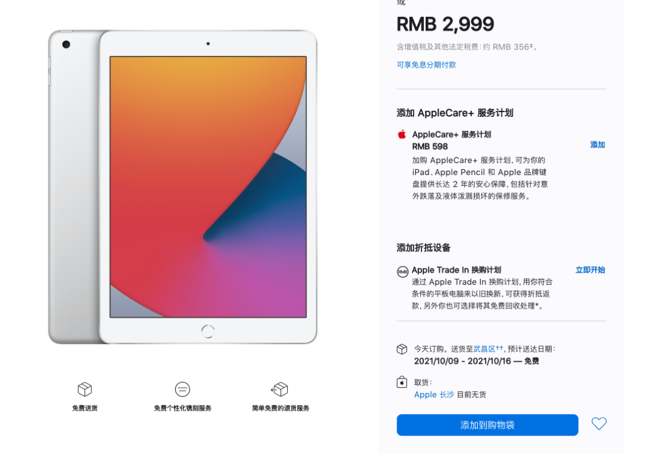Viewport: 654px width, 455px height.
Task: Click the shipping box icon near delivery date
Action: point(401,349)
